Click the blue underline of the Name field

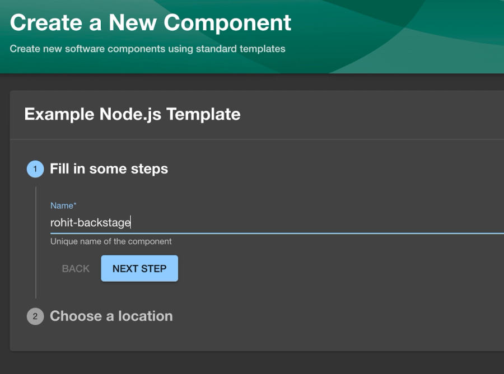click(x=280, y=232)
